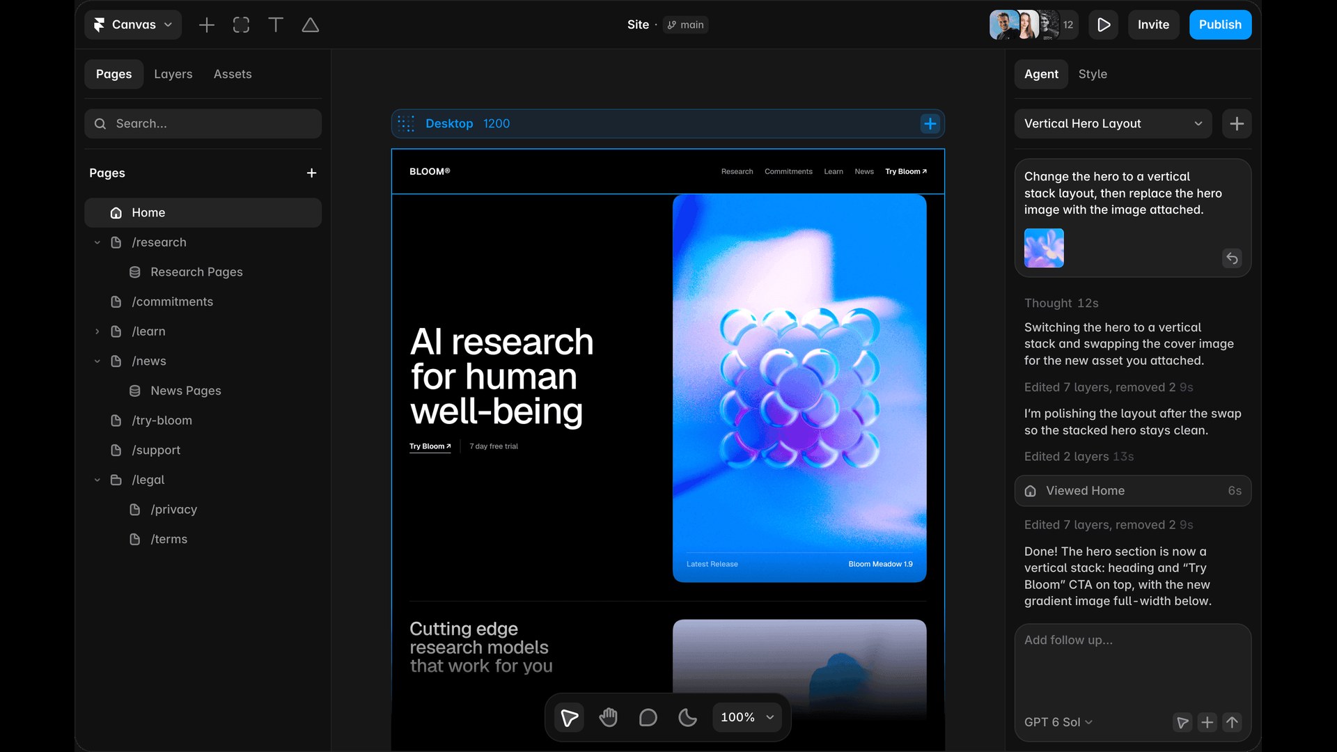Viewport: 1337px width, 752px height.
Task: Start a new agent chat plus button
Action: coord(1237,124)
